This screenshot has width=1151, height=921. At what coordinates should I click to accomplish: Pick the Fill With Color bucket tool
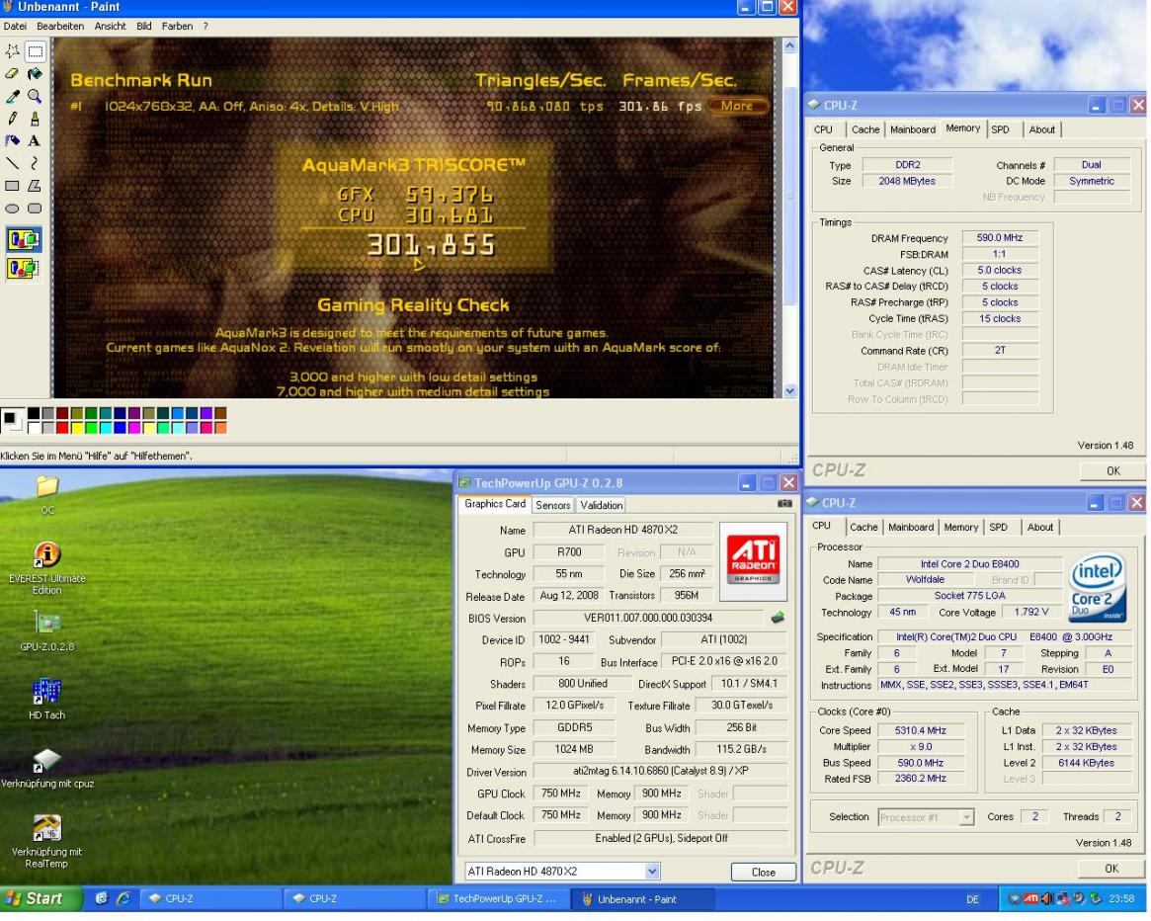35,73
